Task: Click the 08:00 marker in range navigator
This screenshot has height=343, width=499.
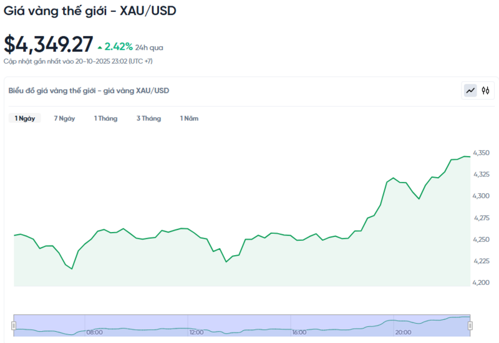Action: pyautogui.click(x=95, y=332)
